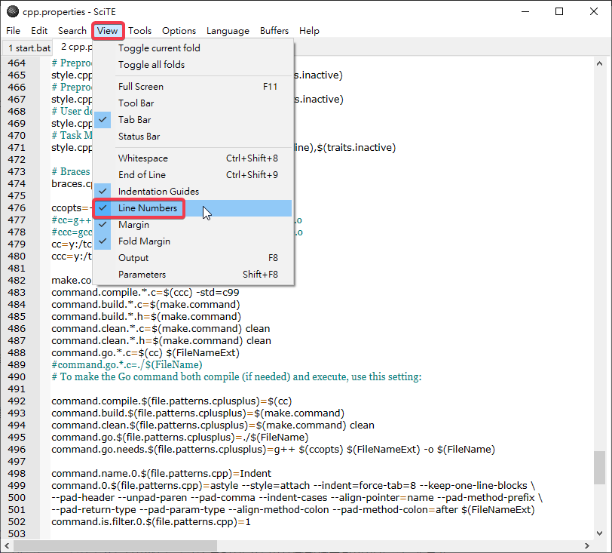Show Whitespace characters

point(143,158)
